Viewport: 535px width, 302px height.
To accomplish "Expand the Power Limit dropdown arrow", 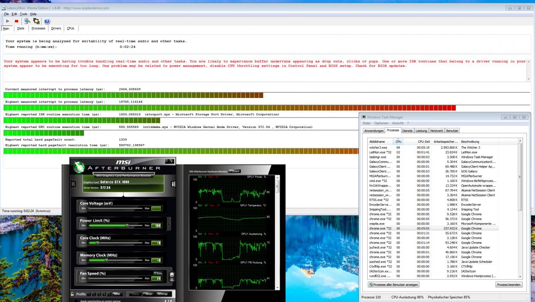I will 168,223.
